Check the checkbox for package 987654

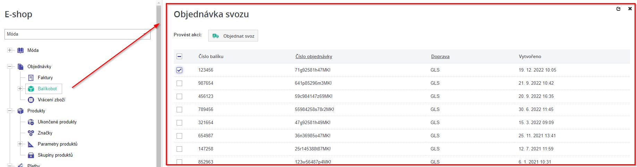[179, 83]
